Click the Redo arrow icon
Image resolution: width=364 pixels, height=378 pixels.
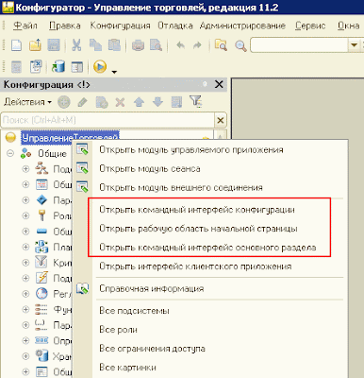click(x=197, y=45)
